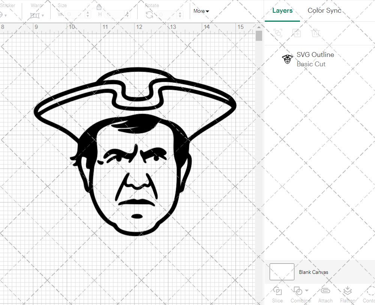Click the Delete layer trash icon
Viewport: 375px width, 305px height.
[315, 33]
